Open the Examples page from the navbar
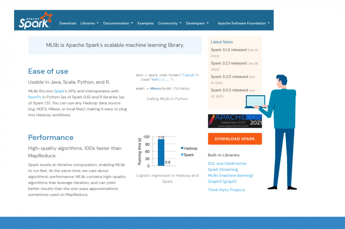The height and width of the screenshot is (229, 345). (145, 23)
